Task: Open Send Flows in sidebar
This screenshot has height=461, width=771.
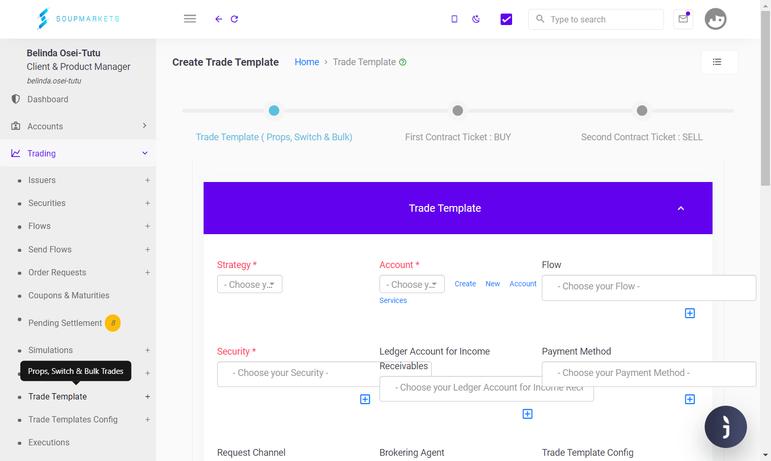Action: (x=50, y=249)
